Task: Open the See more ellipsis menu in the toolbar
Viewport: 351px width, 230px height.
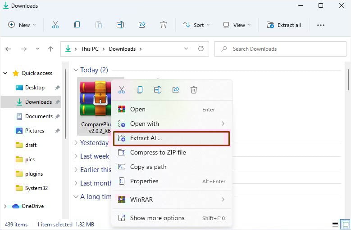Action: [x=320, y=25]
